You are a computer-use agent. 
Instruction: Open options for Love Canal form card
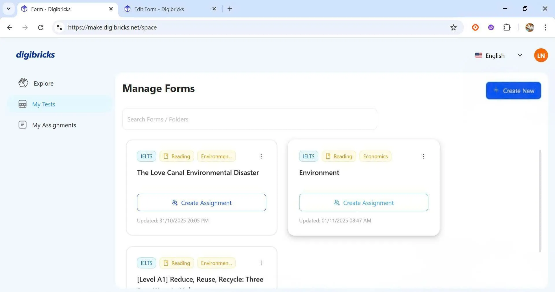coord(261,156)
